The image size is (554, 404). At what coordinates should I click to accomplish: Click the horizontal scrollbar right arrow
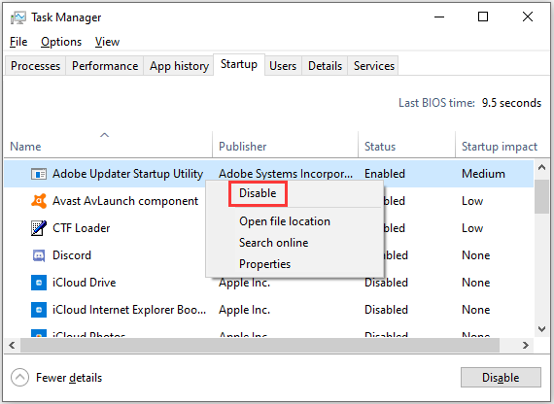(526, 345)
